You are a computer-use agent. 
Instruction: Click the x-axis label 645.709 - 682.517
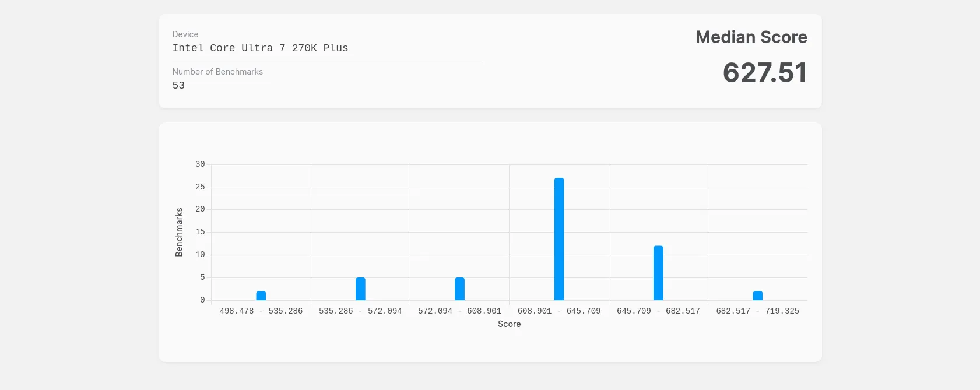[x=658, y=311]
